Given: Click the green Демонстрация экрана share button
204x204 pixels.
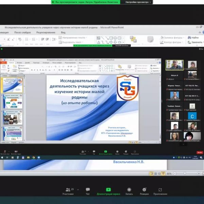Looking at the screenshot, I should point(108,191).
